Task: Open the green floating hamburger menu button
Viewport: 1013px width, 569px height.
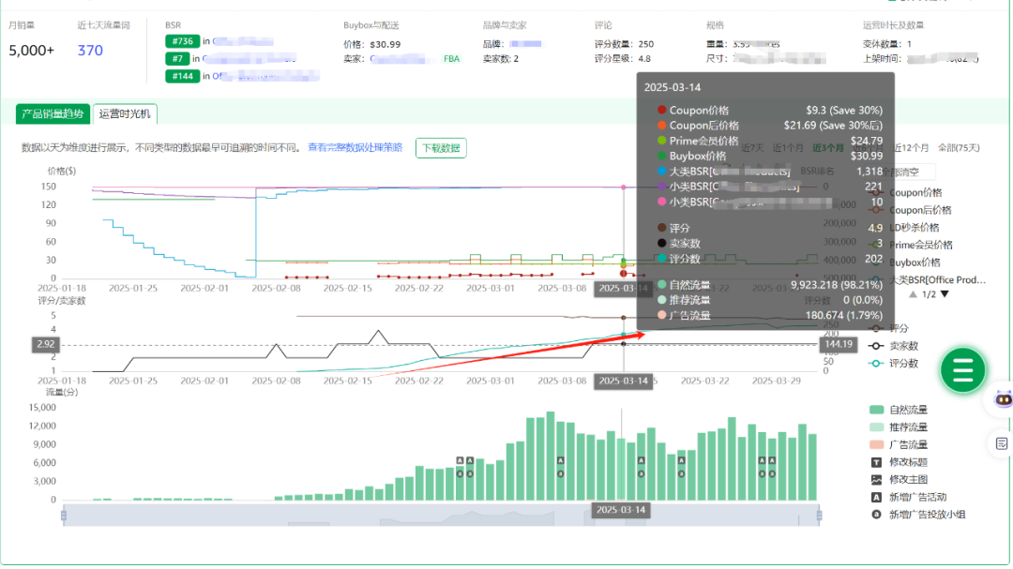Action: pos(963,371)
